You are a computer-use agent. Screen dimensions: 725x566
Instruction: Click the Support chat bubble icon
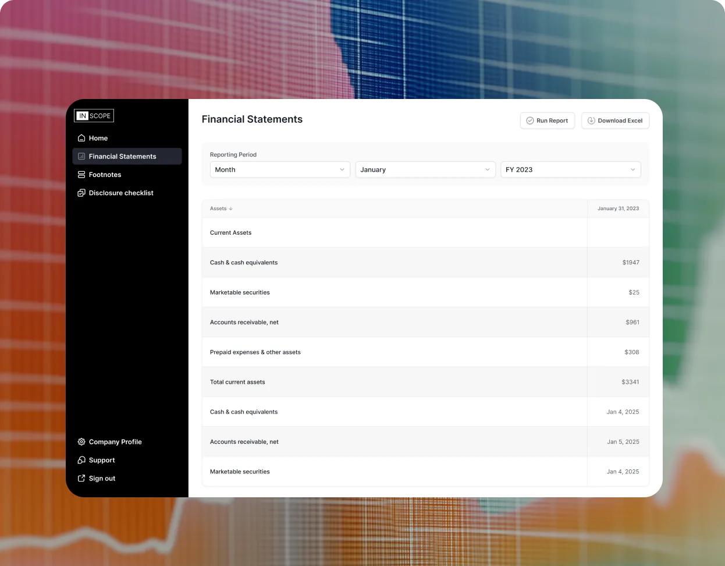point(81,460)
